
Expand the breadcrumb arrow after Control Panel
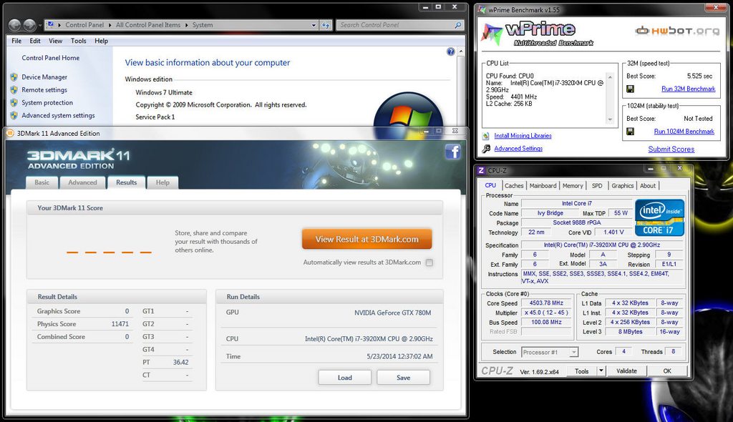pos(110,25)
